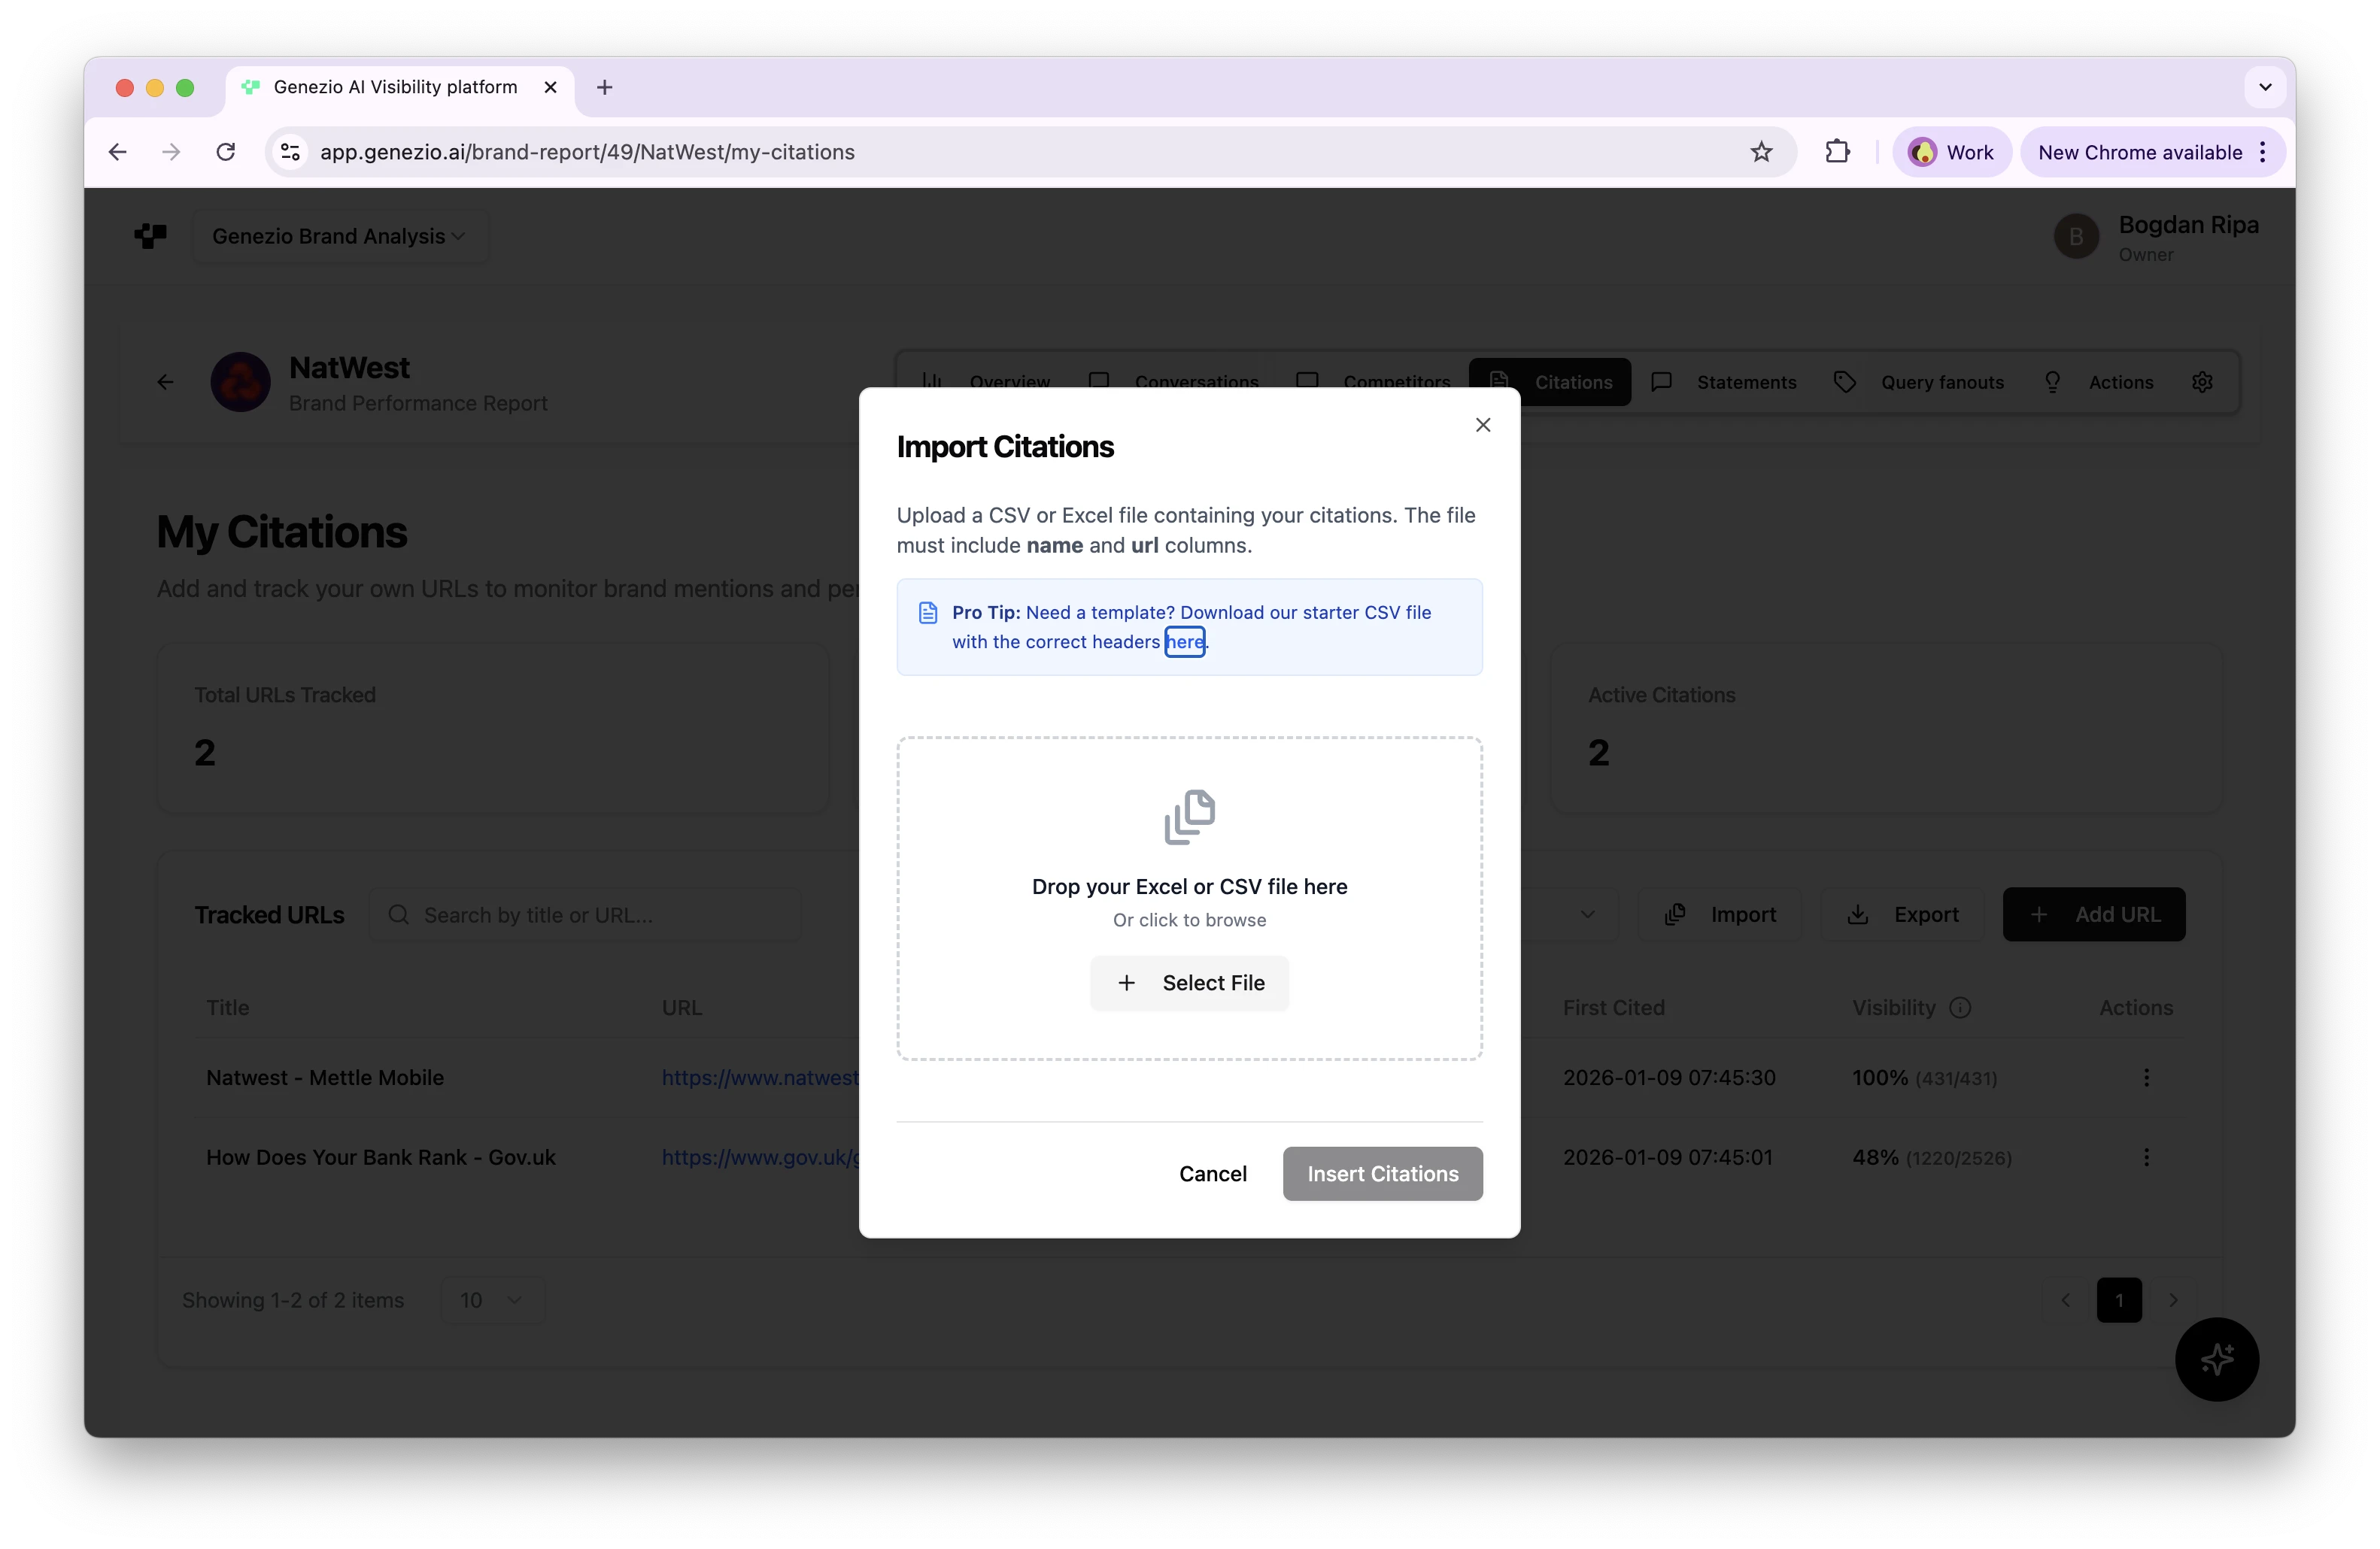Close the Genezio AI Visibility platform tab
The height and width of the screenshot is (1549, 2380).
[x=550, y=87]
